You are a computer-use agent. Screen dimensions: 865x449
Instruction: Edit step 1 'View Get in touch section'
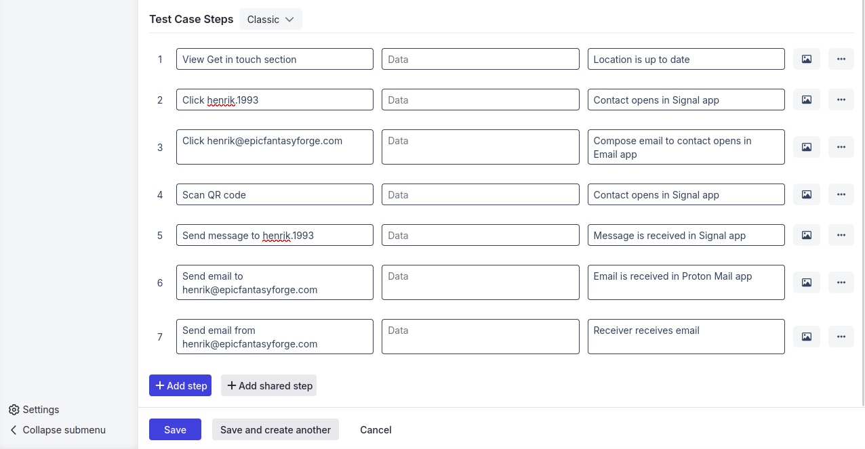click(275, 59)
